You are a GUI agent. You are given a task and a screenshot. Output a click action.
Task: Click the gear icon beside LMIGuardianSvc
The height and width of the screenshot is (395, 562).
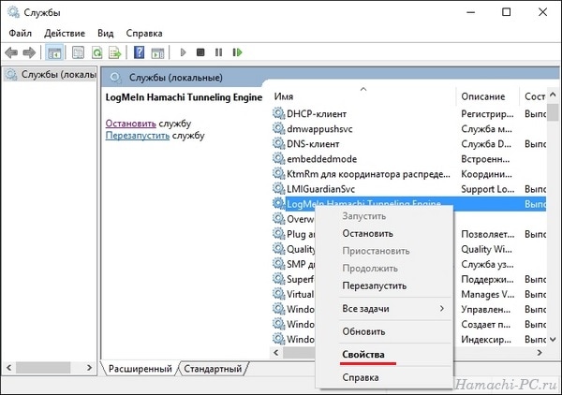278,189
